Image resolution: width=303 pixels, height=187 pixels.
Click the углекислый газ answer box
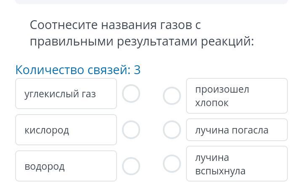point(66,93)
